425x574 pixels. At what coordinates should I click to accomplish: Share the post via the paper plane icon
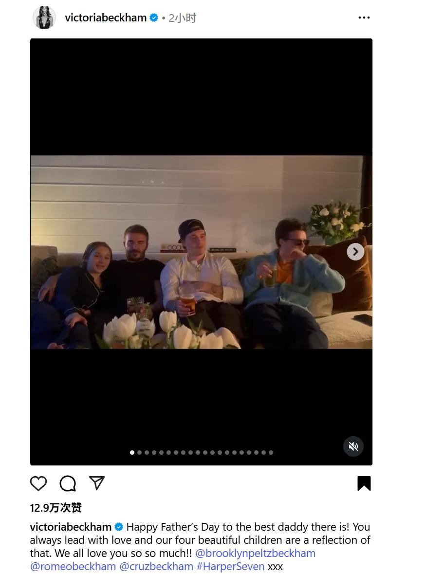[x=97, y=483]
